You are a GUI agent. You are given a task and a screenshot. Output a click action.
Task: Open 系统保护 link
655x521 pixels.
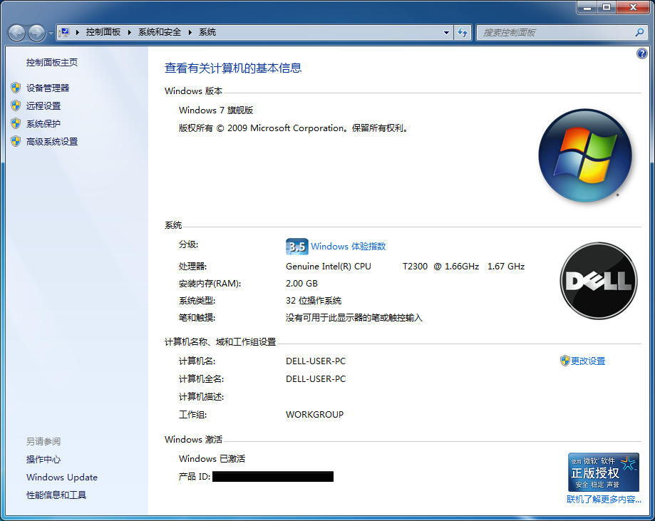(43, 124)
